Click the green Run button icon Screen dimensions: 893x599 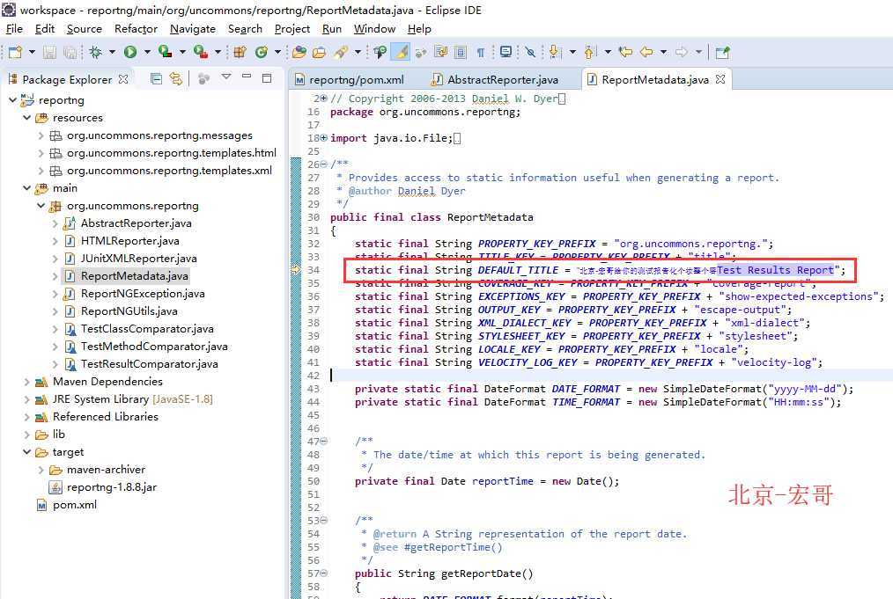point(130,52)
